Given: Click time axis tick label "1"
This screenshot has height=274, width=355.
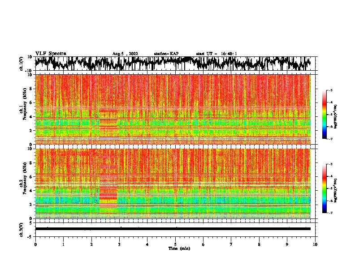Looking at the screenshot, I should point(63,244).
